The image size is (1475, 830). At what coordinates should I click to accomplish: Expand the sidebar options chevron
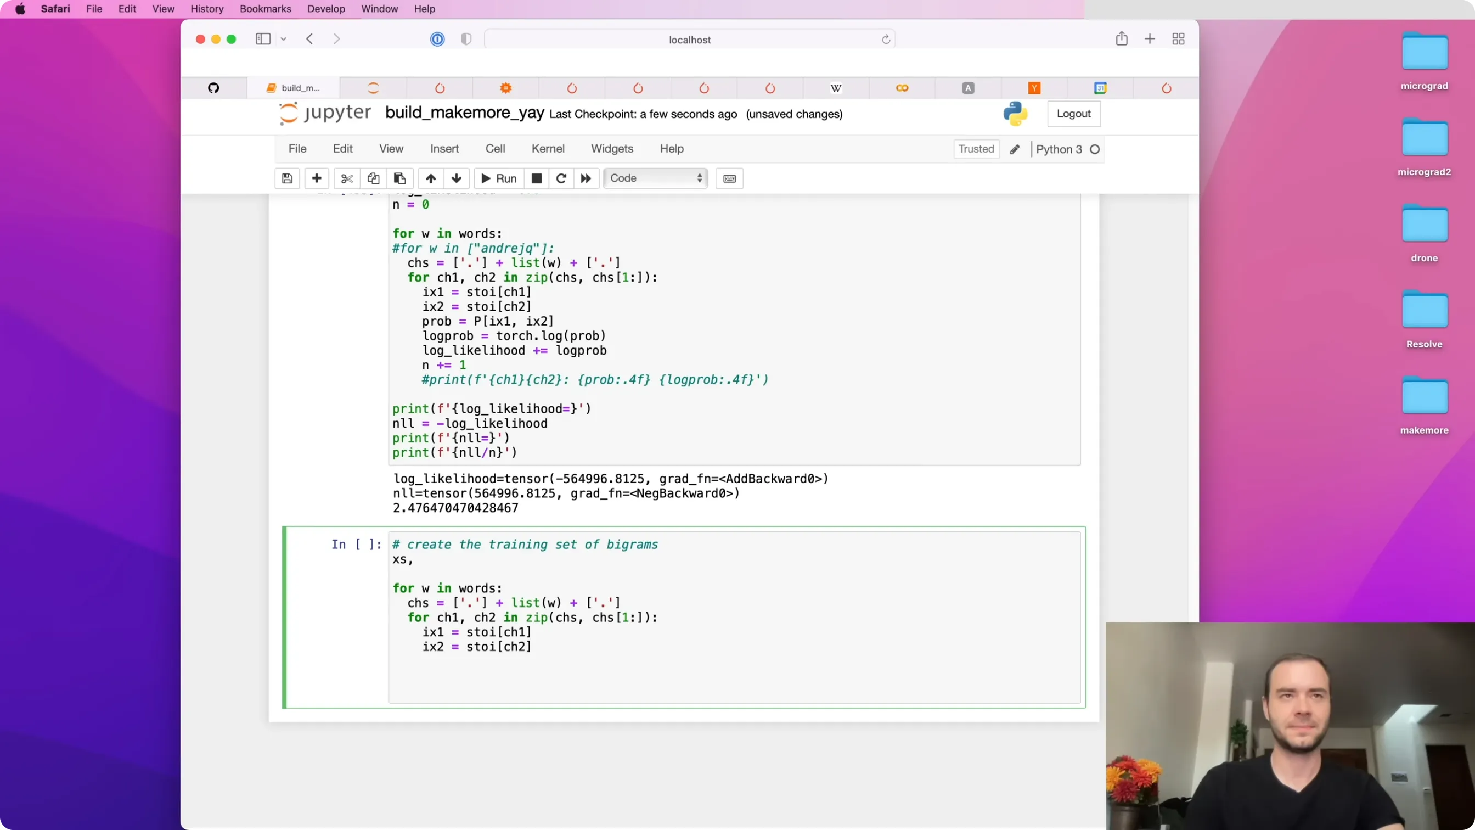[x=284, y=39]
